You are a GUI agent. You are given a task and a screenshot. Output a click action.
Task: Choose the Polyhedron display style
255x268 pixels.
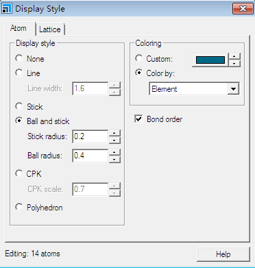(x=19, y=207)
